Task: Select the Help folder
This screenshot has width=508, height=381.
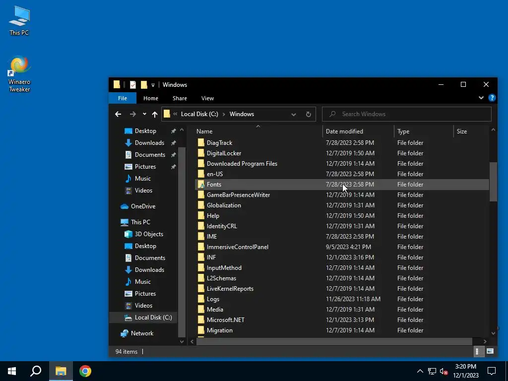Action: 213,216
